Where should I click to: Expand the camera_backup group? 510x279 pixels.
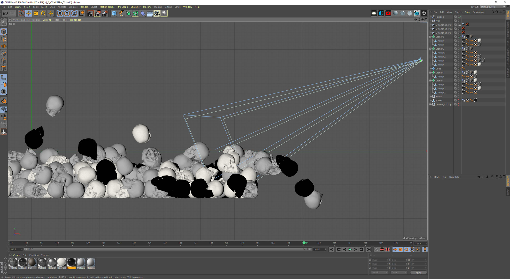pyautogui.click(x=430, y=104)
